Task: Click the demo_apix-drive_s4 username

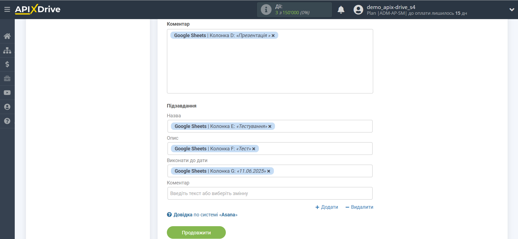Action: [391, 7]
